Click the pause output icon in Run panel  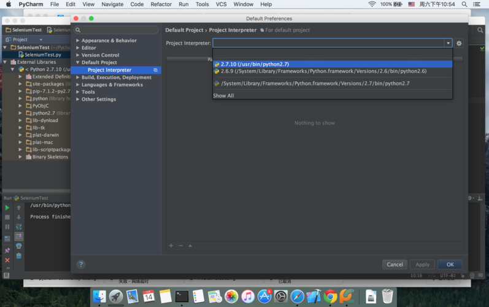pyautogui.click(x=7, y=227)
